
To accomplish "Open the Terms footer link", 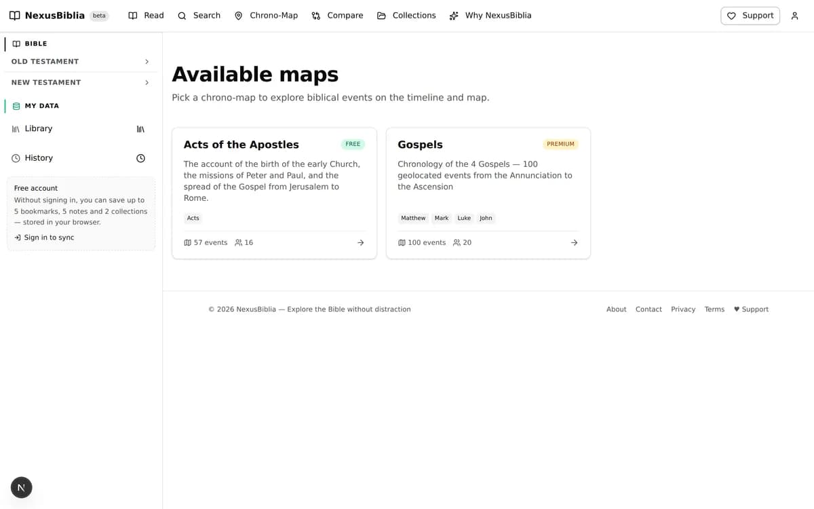I will [714, 309].
